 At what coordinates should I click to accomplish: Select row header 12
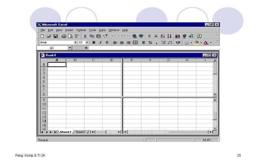44,113
